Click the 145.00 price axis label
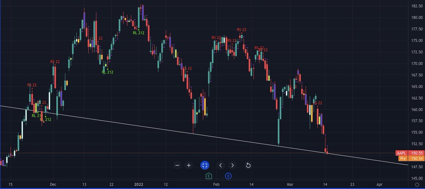The height and width of the screenshot is (189, 425). pos(416,178)
